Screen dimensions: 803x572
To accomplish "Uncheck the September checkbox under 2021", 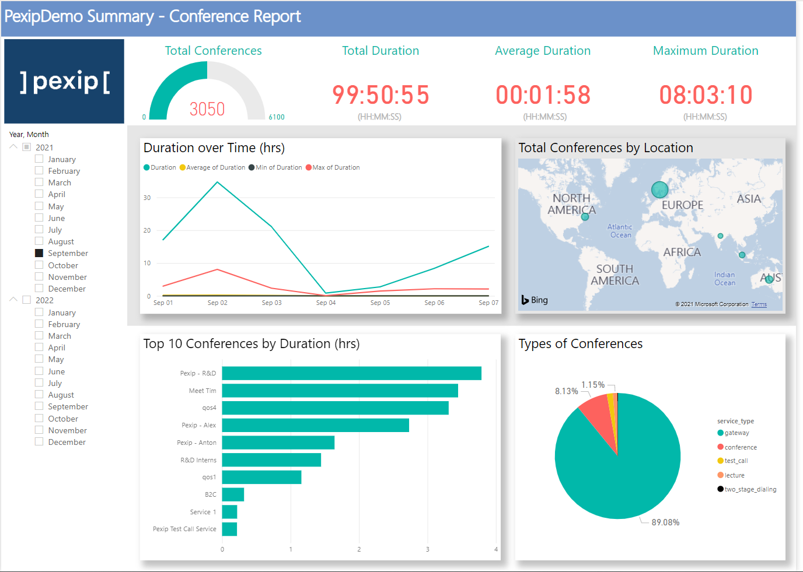I will click(x=38, y=252).
